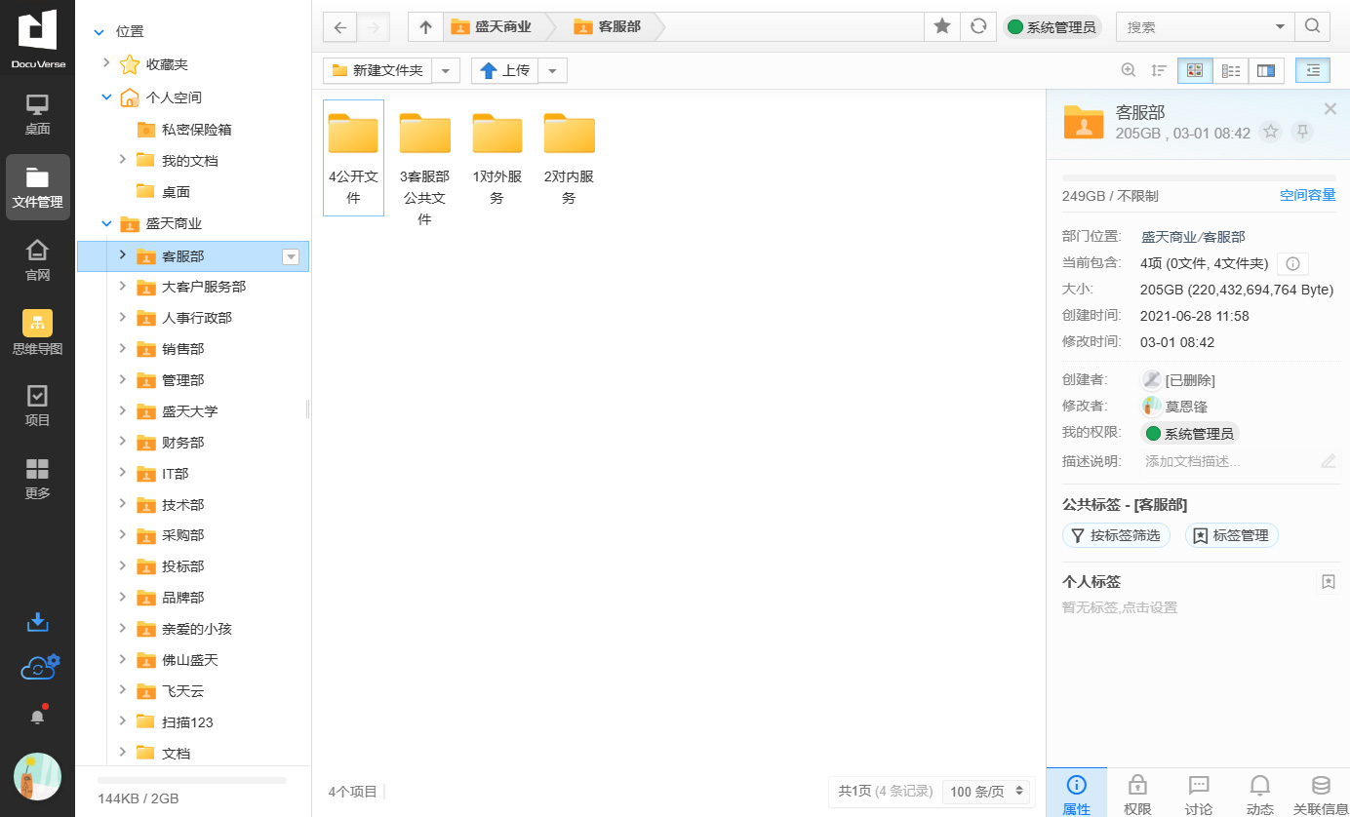The height and width of the screenshot is (817, 1350).
Task: Open the 上传 dropdown arrow
Action: click(x=552, y=70)
